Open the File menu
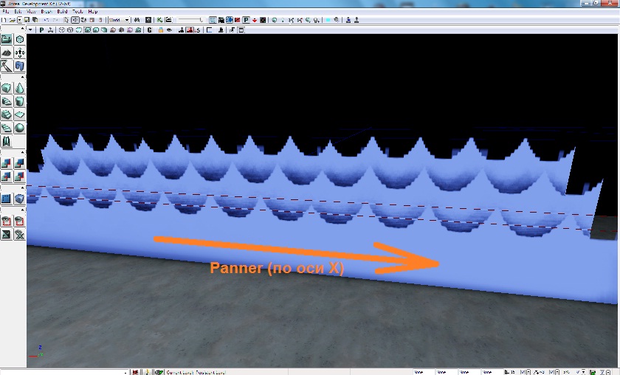 click(x=6, y=12)
